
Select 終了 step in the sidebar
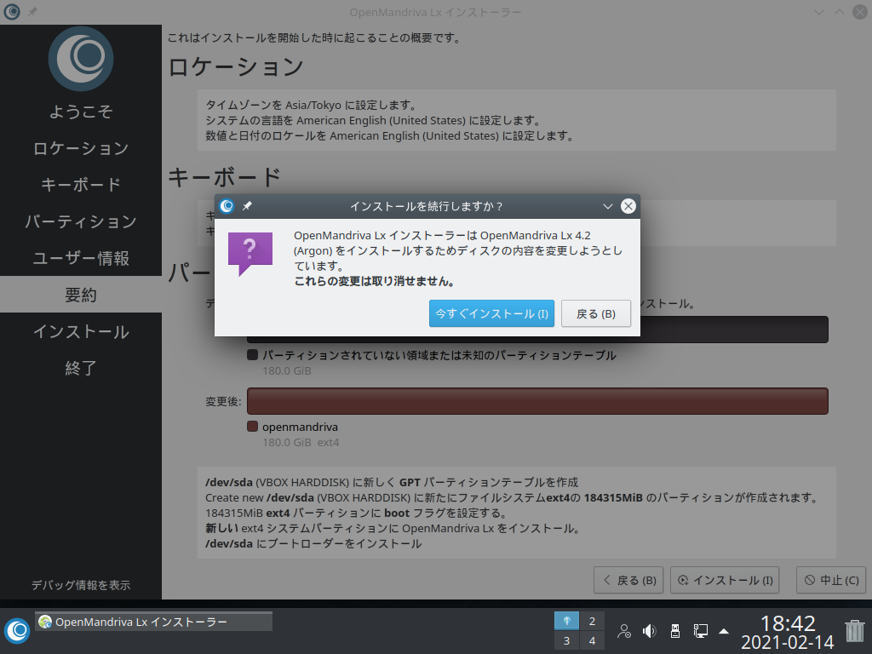[x=81, y=368]
